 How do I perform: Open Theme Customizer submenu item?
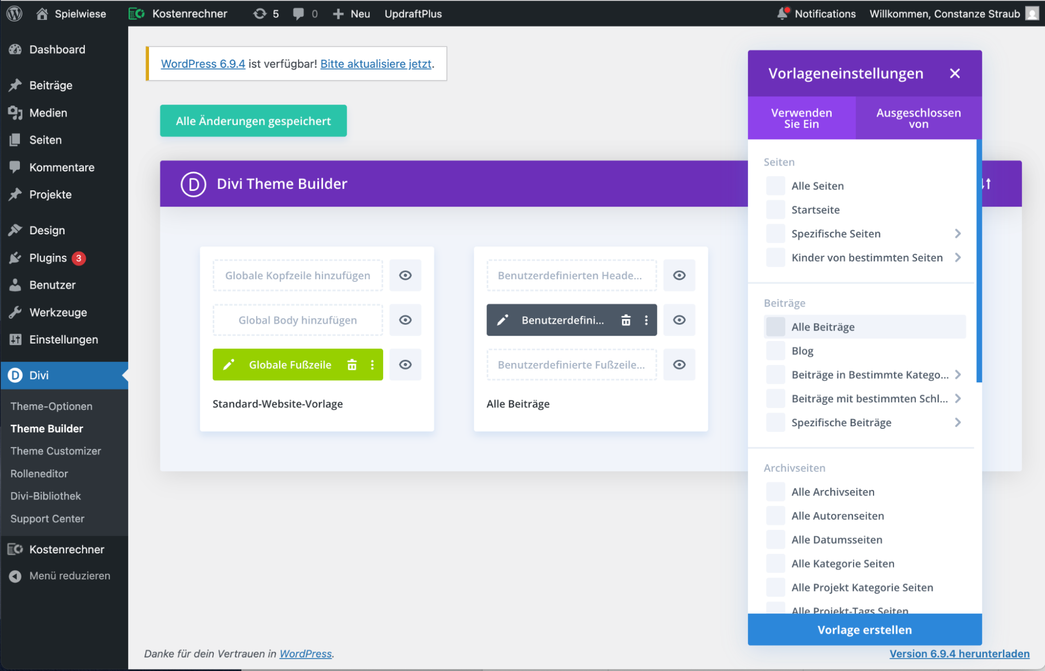click(55, 451)
